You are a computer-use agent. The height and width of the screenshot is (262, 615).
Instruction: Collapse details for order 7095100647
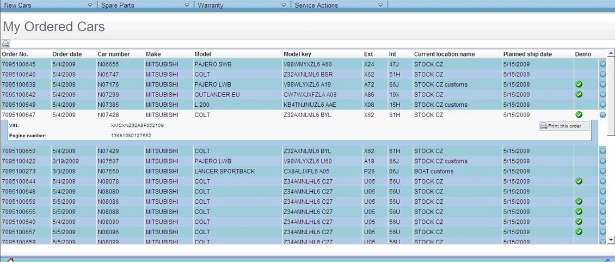coord(603,115)
